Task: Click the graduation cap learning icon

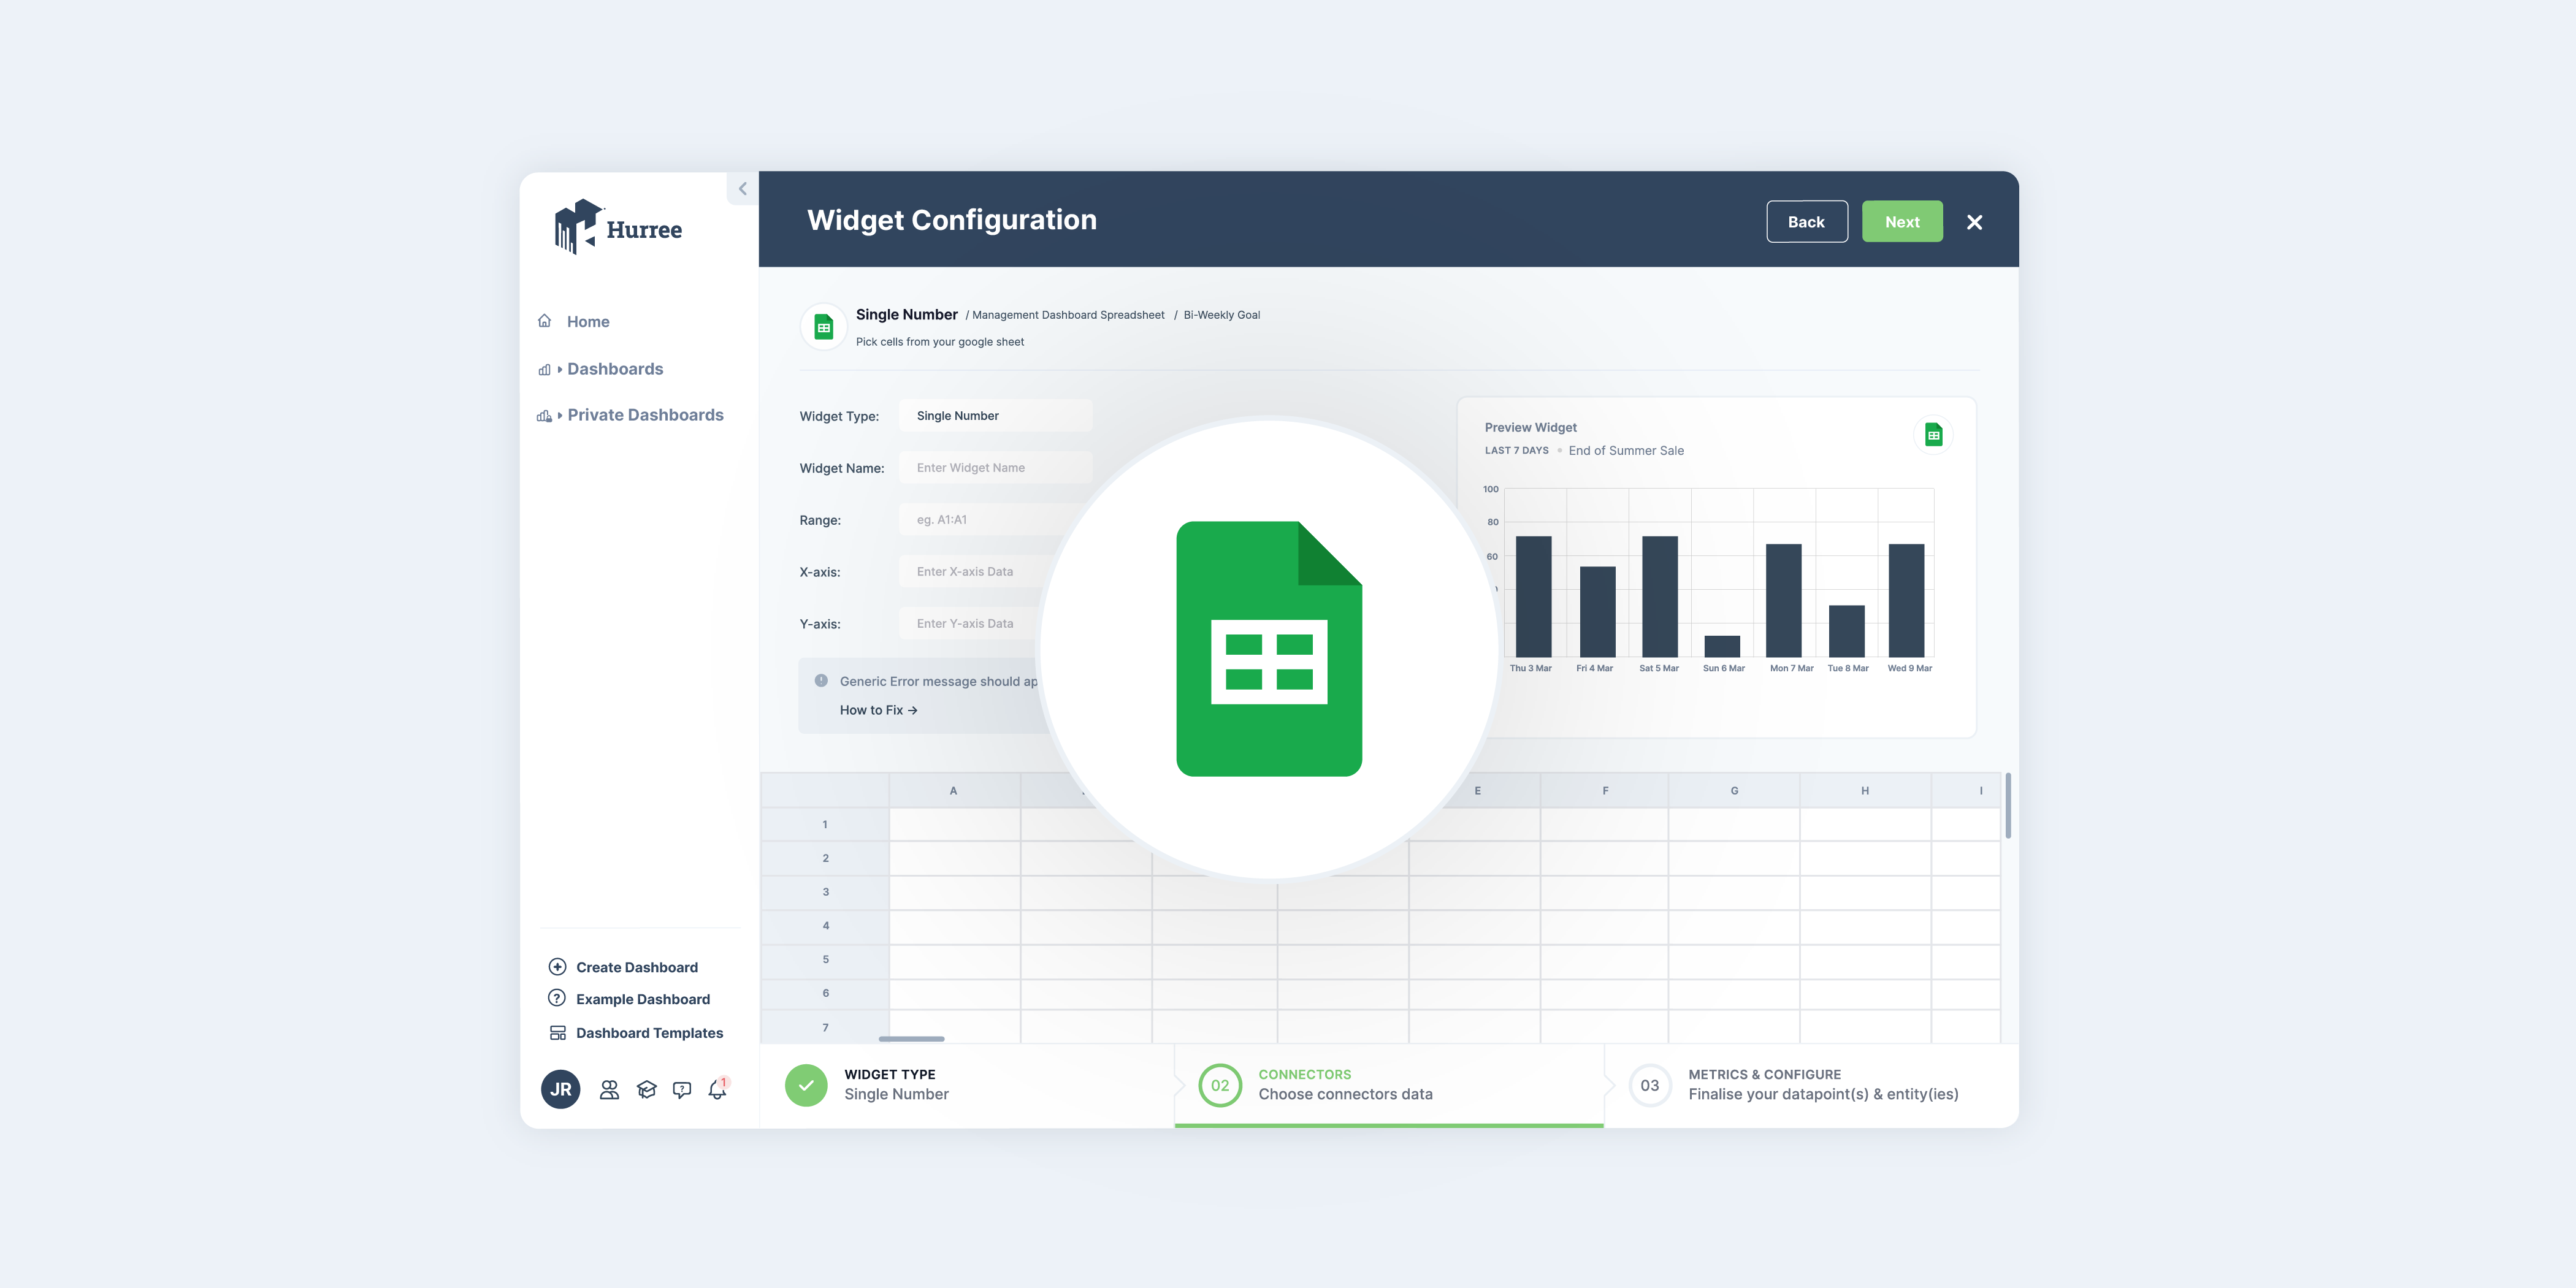Action: [x=646, y=1090]
